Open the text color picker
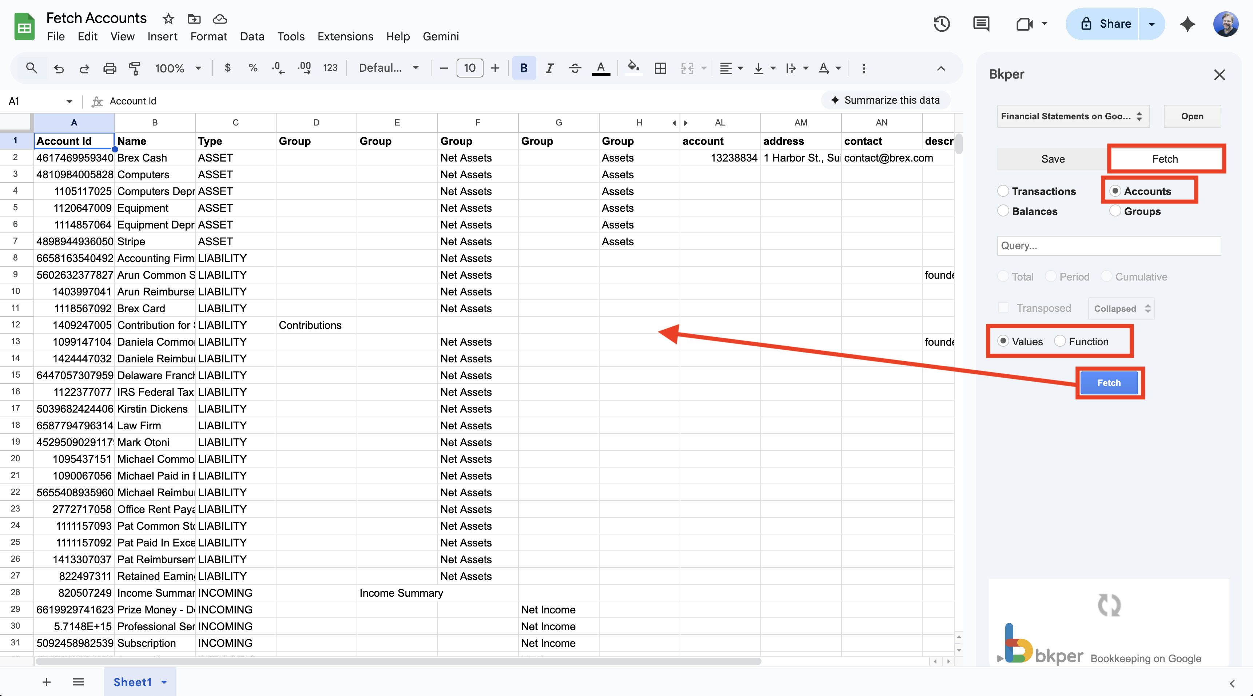 coord(601,68)
